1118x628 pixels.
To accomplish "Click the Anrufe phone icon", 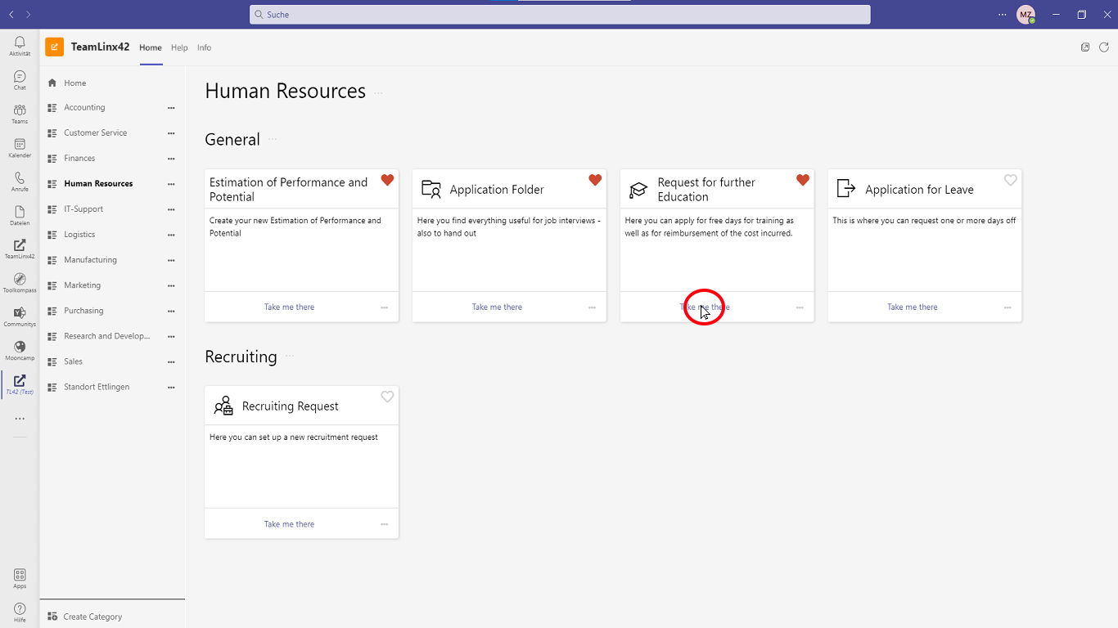I will pyautogui.click(x=20, y=181).
